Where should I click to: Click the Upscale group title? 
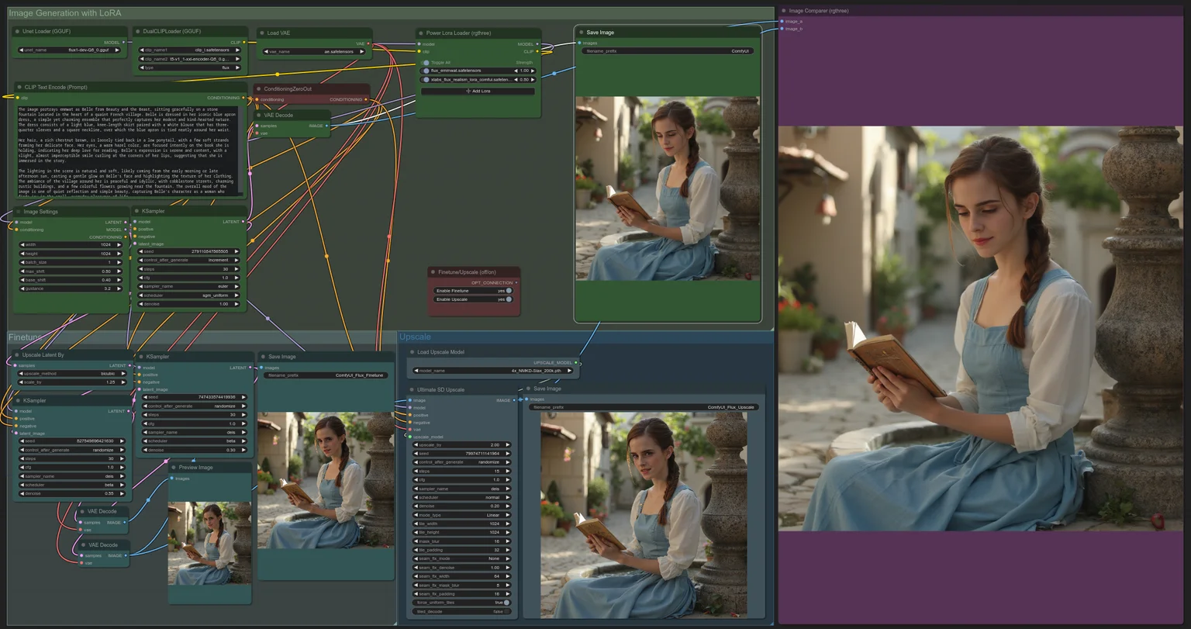coord(415,337)
